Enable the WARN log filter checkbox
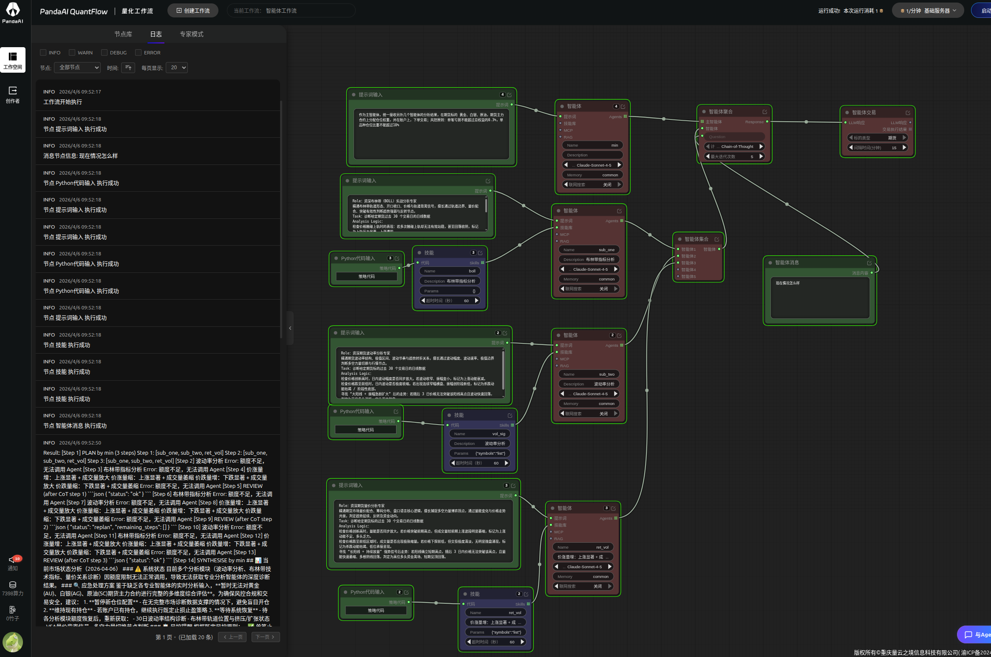Image resolution: width=991 pixels, height=657 pixels. [x=72, y=53]
